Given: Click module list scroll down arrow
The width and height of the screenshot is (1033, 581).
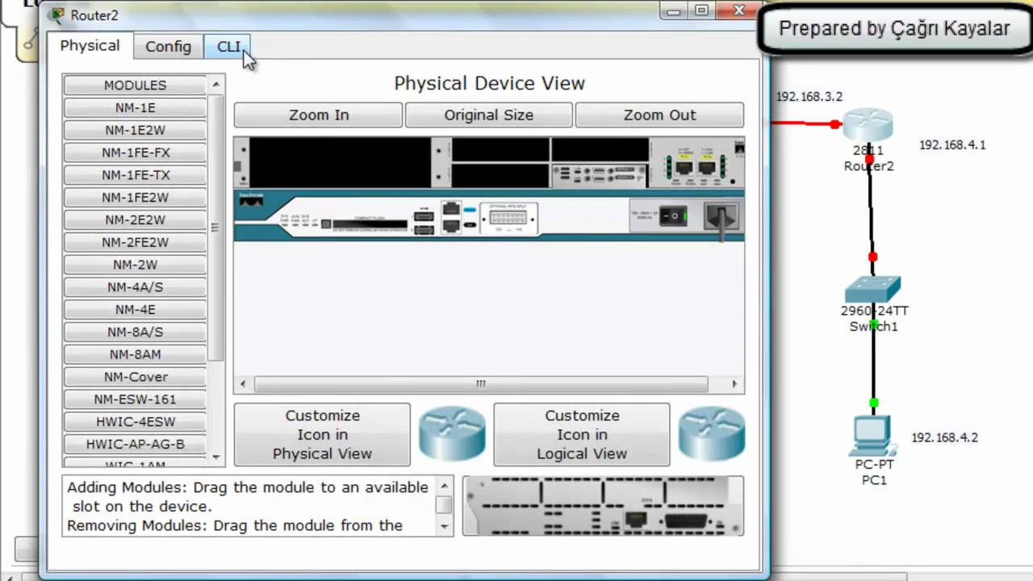Looking at the screenshot, I should point(215,457).
